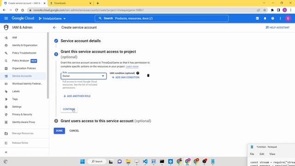295x166 pixels.
Task: Open the Google account avatar in the Cloud header
Action: coord(288,18)
